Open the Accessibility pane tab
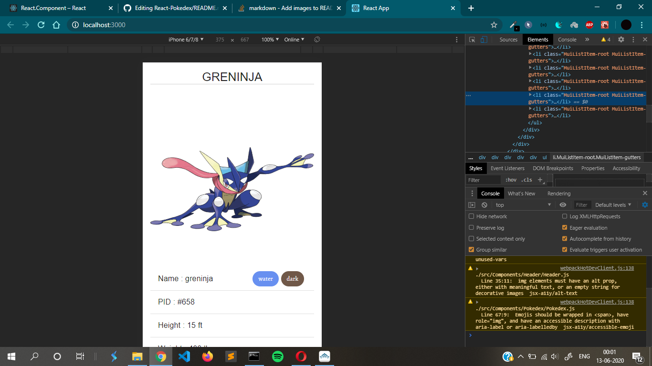 (x=626, y=168)
